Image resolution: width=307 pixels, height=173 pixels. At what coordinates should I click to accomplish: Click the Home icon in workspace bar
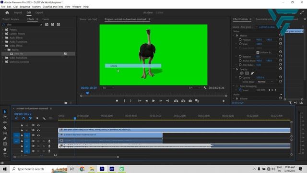(7, 12)
